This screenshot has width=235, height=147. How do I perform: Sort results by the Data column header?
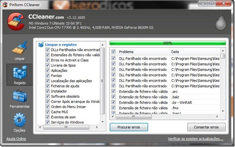[195, 52]
